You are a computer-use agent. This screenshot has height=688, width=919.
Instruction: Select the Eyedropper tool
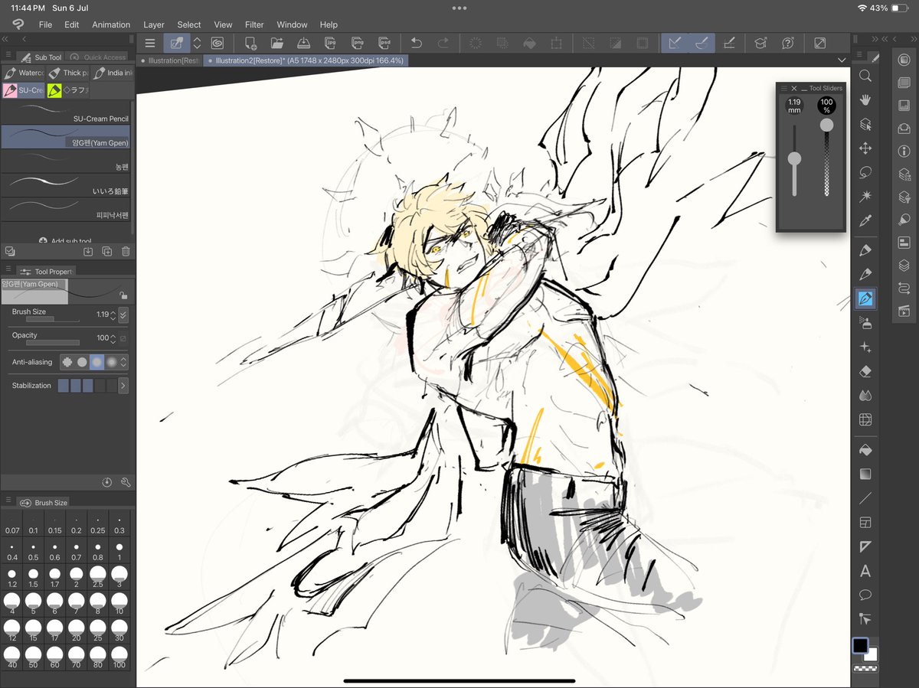[x=865, y=222]
